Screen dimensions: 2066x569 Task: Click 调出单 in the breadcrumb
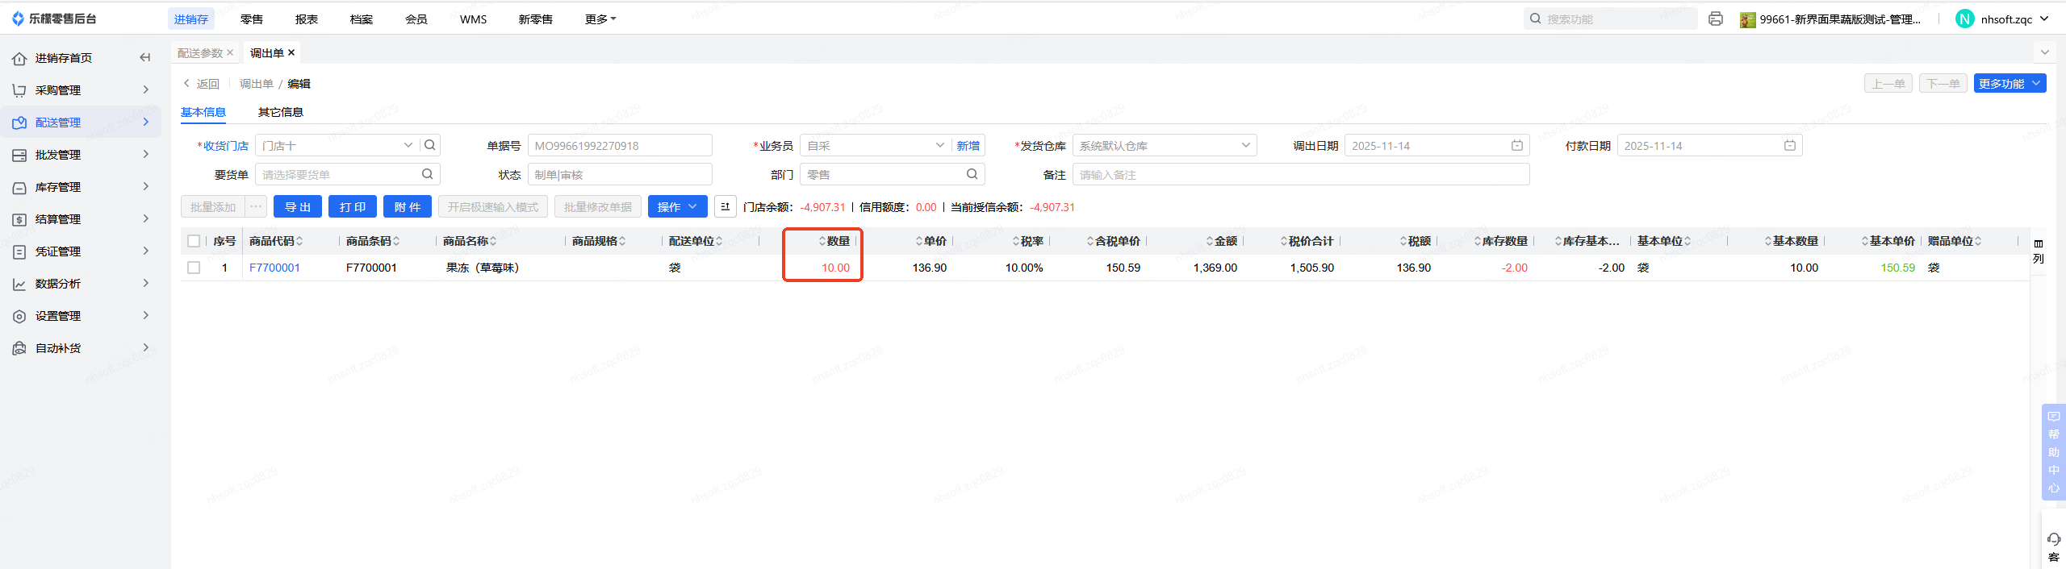tap(256, 83)
